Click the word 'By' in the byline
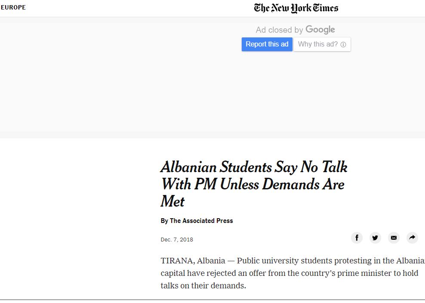This screenshot has width=425, height=303. click(x=164, y=221)
